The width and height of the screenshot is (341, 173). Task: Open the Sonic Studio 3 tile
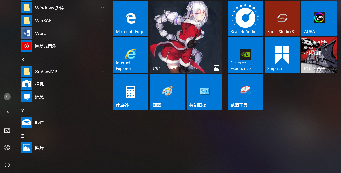click(x=282, y=18)
